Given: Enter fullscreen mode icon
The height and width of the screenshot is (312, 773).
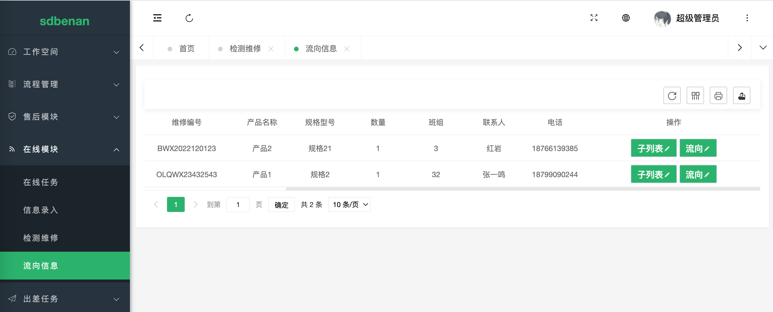Looking at the screenshot, I should pos(594,18).
